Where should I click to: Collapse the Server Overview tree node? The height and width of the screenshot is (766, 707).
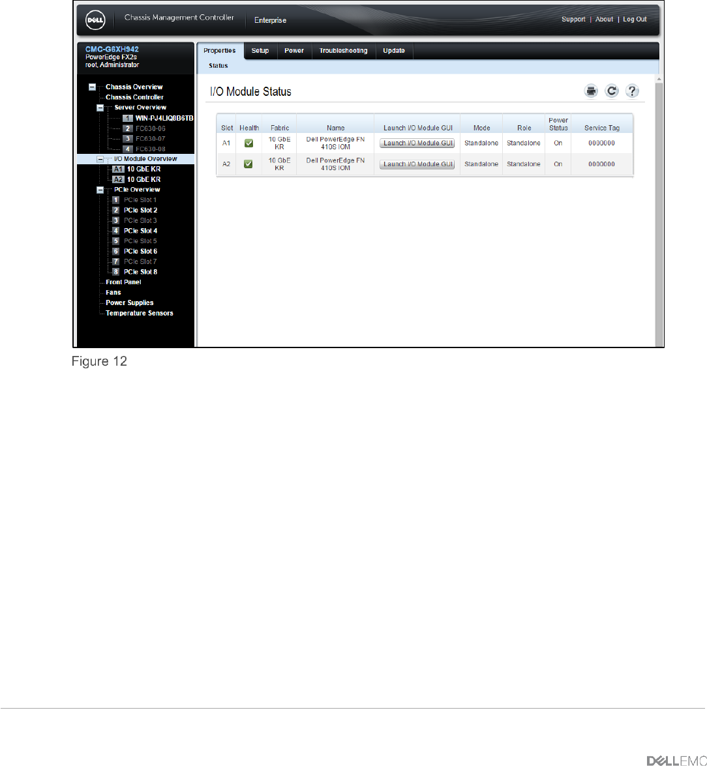coord(100,108)
